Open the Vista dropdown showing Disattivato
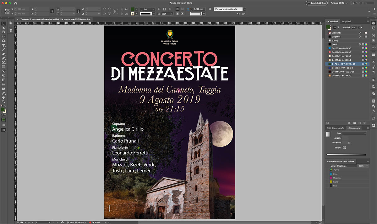 [x=347, y=166]
